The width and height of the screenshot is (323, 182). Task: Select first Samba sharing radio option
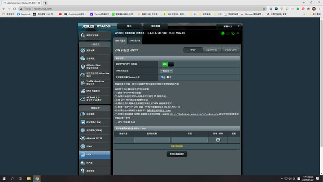point(161,77)
